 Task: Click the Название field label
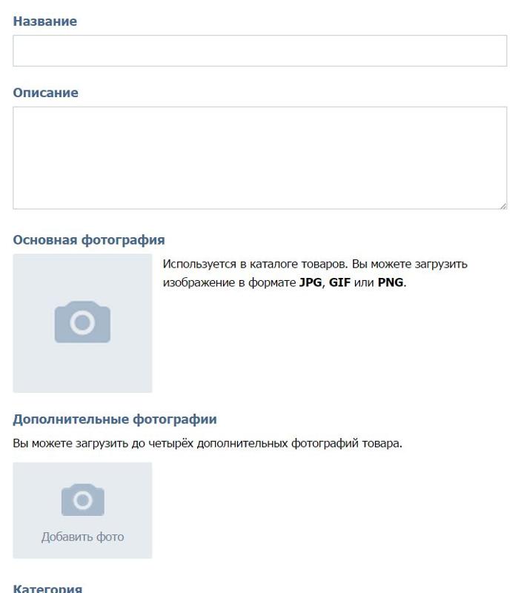tap(45, 21)
